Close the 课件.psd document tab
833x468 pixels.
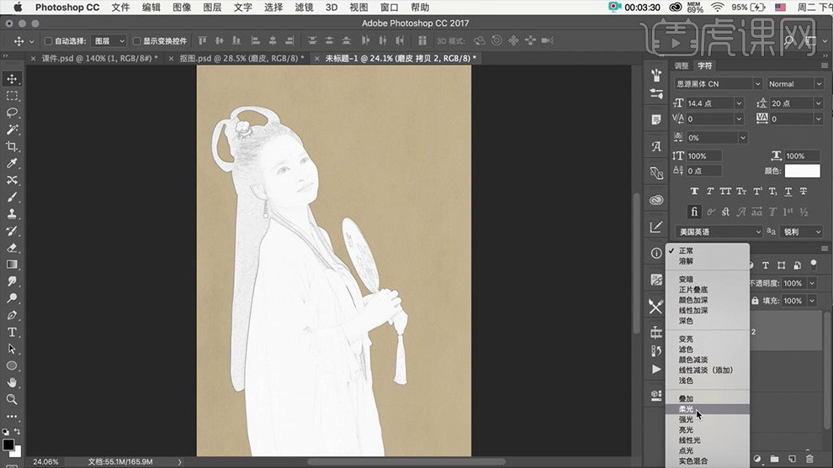click(34, 58)
